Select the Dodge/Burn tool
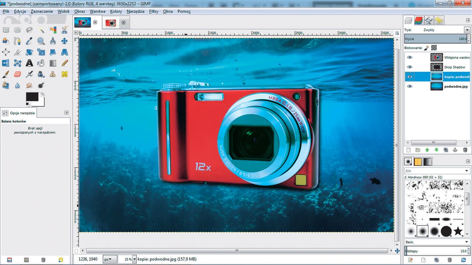Screen dimensions: 472x265 (41, 85)
